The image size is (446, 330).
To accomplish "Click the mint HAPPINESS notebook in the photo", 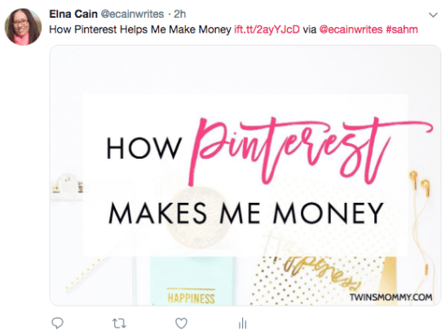I will (x=192, y=281).
